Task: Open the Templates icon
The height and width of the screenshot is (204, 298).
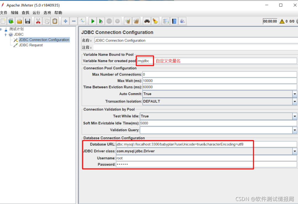Action: click(11, 21)
